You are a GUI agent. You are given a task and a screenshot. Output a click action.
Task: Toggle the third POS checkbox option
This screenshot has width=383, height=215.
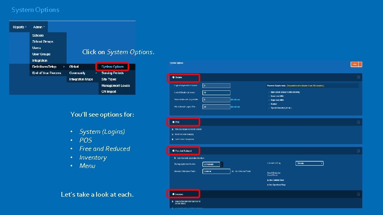pyautogui.click(x=173, y=139)
